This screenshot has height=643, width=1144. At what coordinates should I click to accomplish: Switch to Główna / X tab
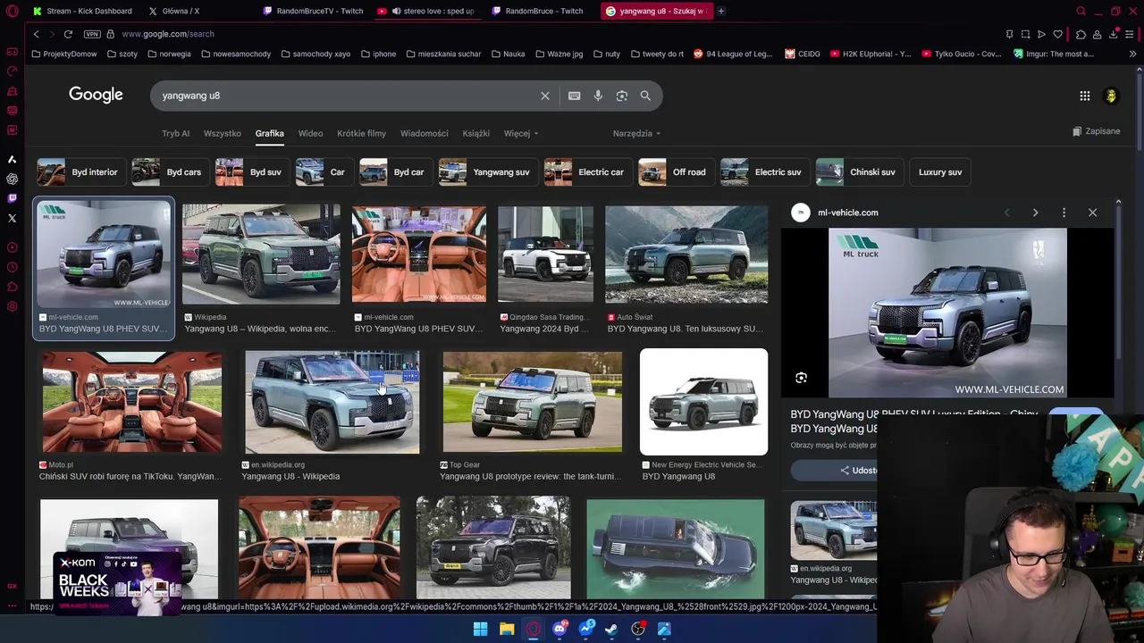[x=174, y=11]
